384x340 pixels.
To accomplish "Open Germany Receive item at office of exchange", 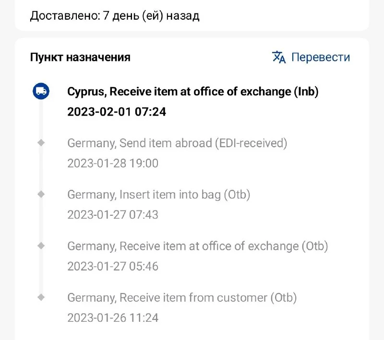I will tap(197, 246).
